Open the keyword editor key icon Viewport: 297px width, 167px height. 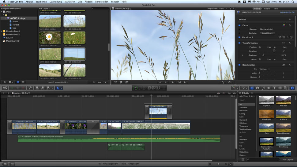coord(30,88)
